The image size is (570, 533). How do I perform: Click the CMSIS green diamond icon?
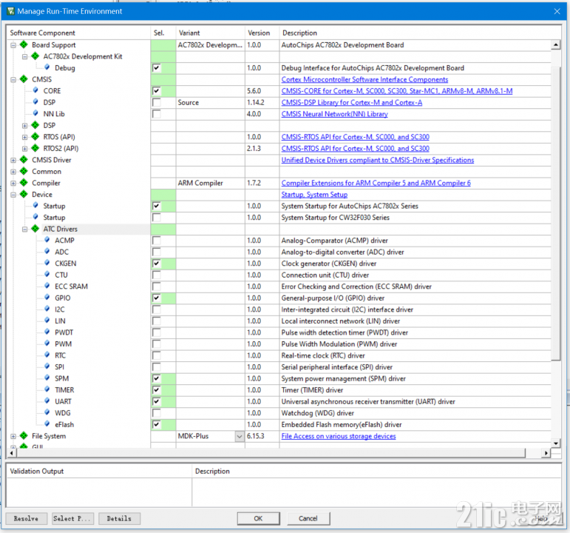(x=24, y=79)
